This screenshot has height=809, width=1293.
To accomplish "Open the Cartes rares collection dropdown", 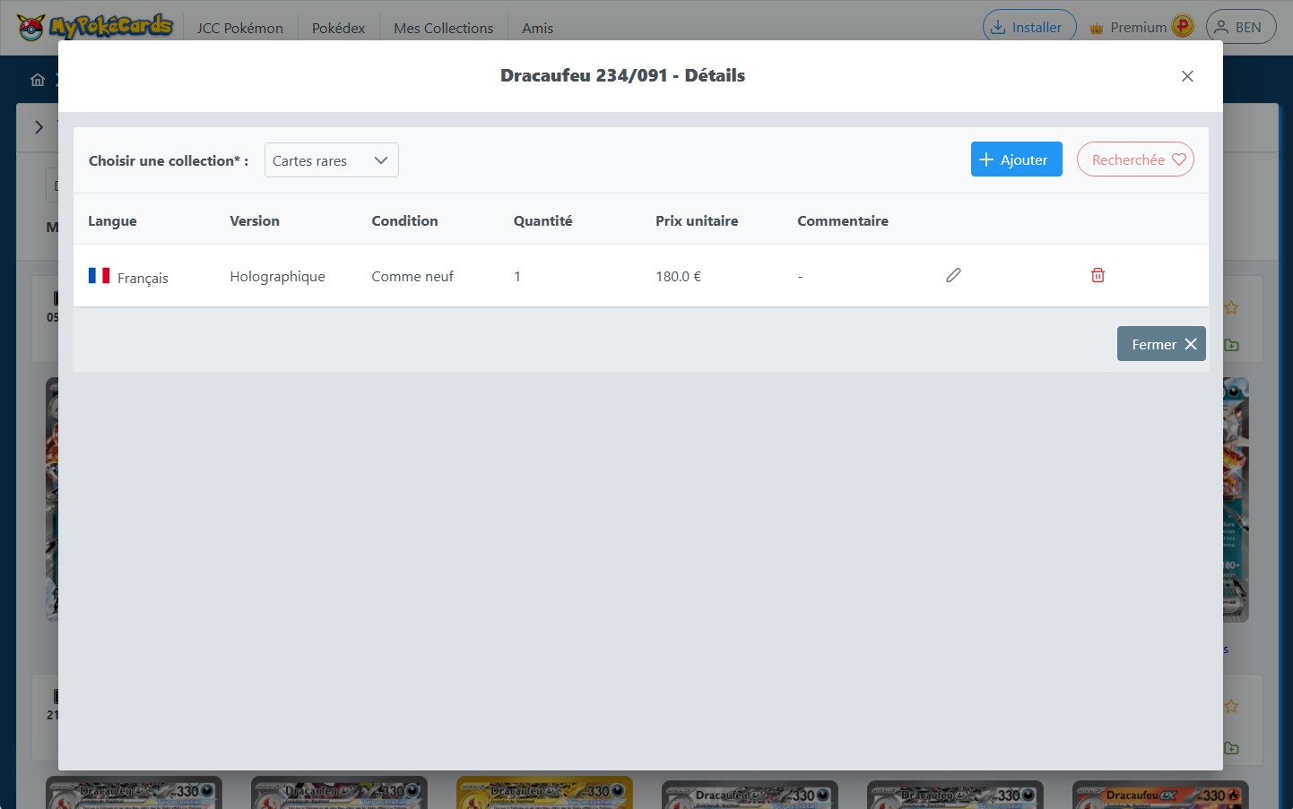I will click(x=331, y=159).
